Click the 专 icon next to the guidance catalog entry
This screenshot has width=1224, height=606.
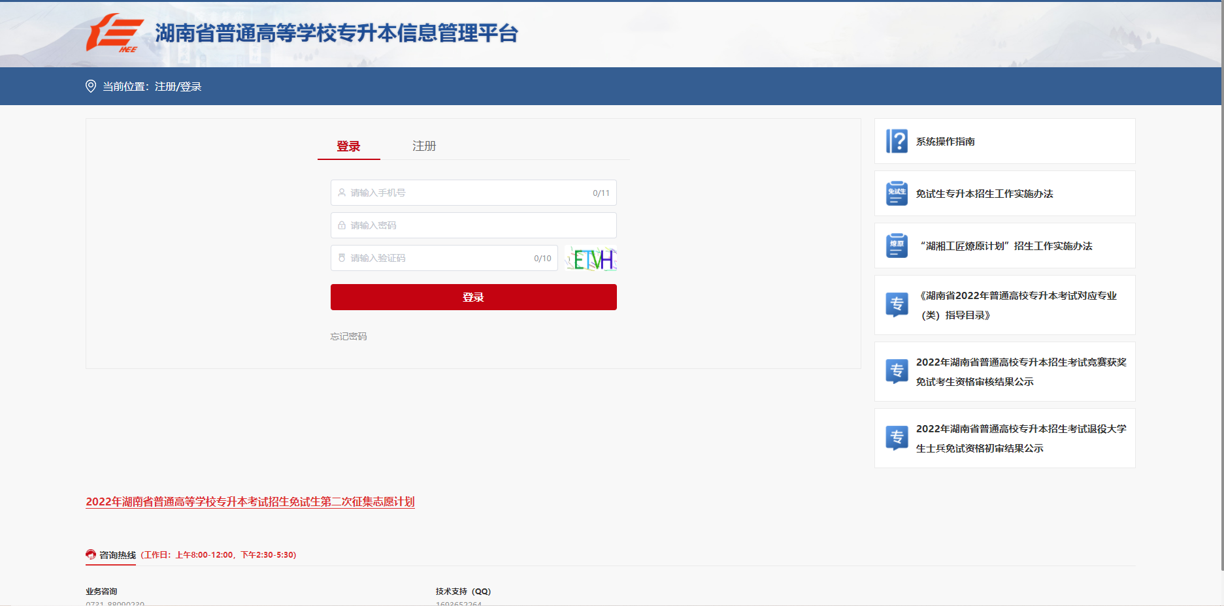897,304
